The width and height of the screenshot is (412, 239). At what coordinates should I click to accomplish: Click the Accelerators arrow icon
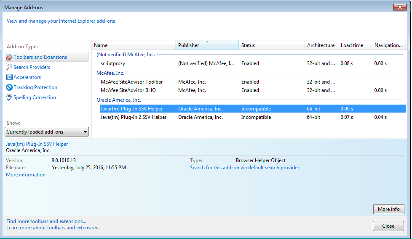tap(9, 77)
